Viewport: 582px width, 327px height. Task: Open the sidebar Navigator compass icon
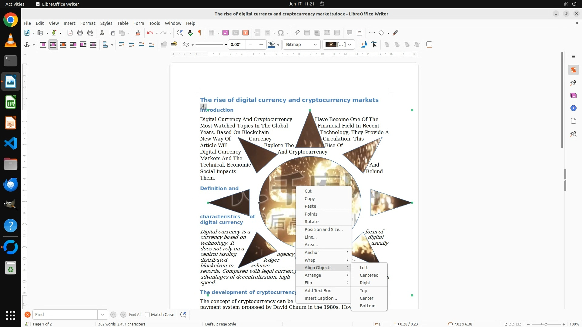tap(573, 108)
